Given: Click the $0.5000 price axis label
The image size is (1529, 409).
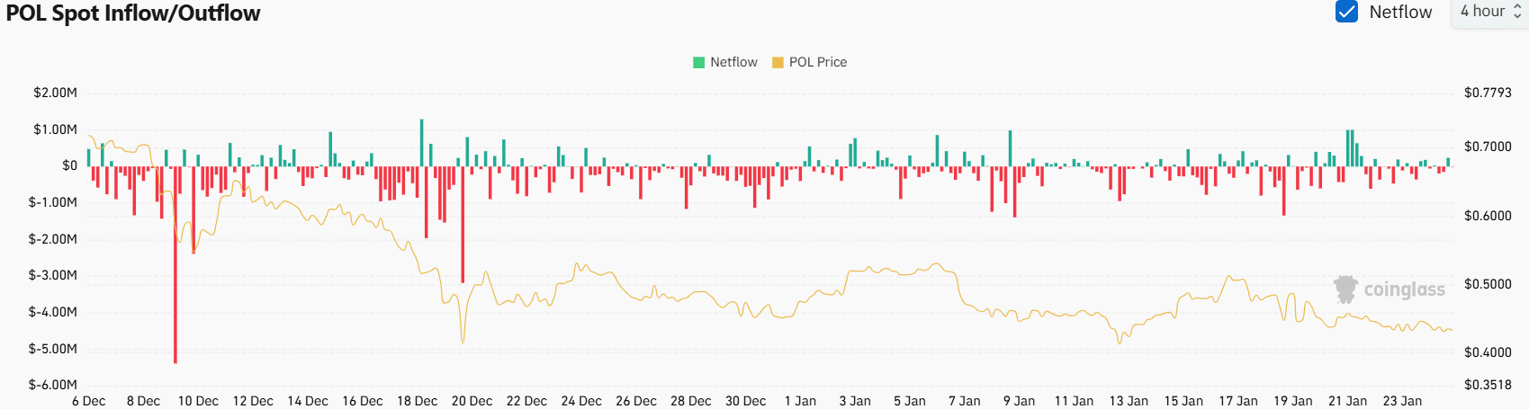Looking at the screenshot, I should click(1488, 284).
